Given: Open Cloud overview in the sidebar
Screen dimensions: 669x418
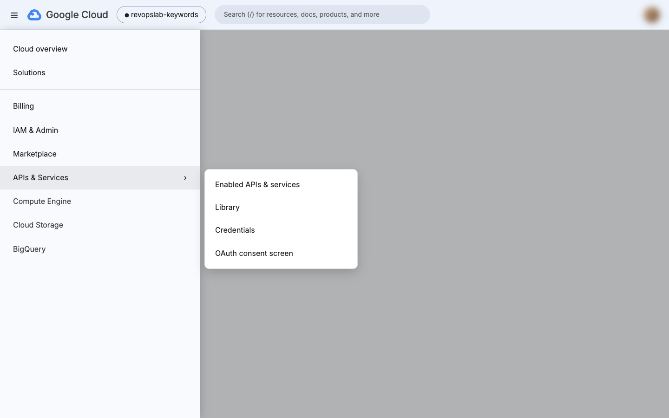Looking at the screenshot, I should [x=100, y=49].
